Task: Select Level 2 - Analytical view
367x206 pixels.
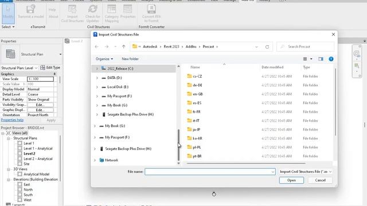Action: [x=38, y=159]
